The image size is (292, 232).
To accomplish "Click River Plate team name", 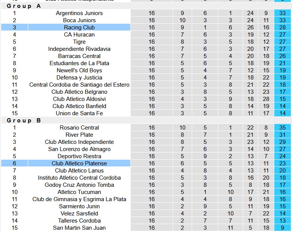I will point(79,134).
